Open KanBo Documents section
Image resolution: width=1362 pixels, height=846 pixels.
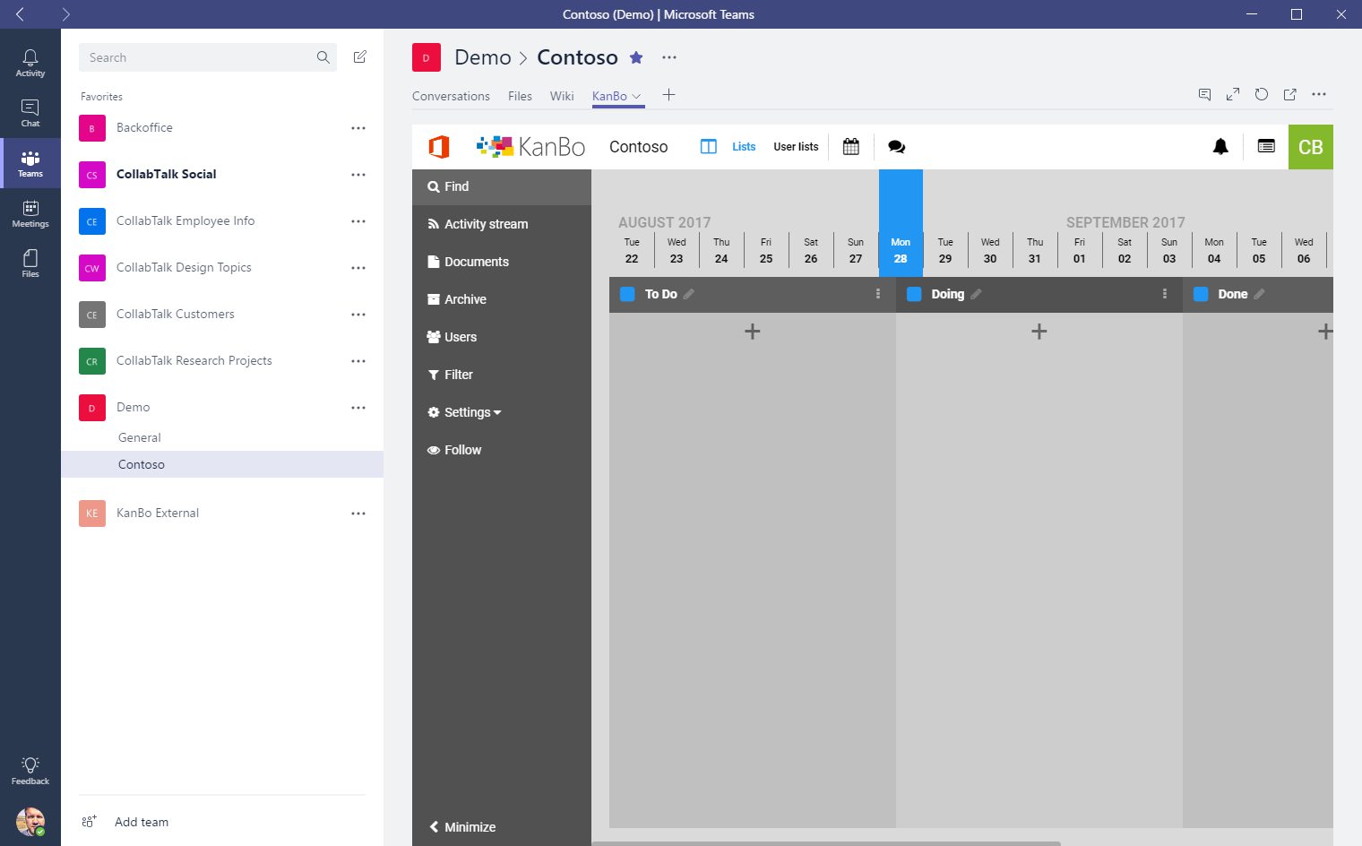pos(476,262)
